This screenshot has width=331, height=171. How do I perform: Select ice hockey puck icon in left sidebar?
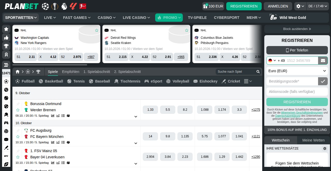(x=6, y=139)
